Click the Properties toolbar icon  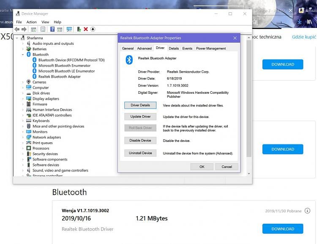(x=43, y=29)
